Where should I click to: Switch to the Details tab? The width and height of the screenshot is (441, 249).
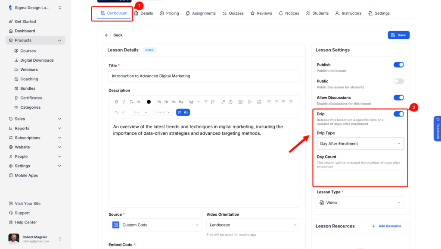point(144,13)
